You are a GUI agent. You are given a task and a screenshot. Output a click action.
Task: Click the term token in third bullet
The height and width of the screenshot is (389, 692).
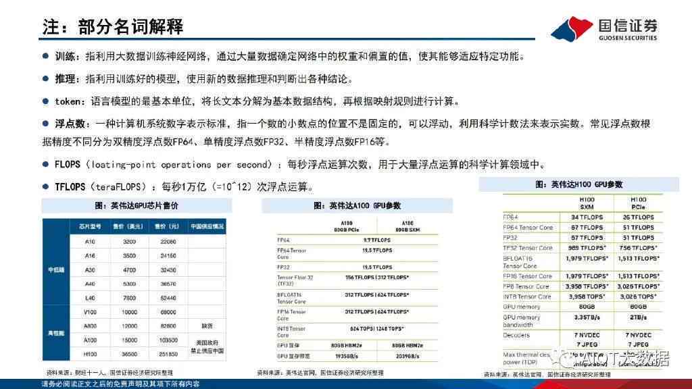click(68, 101)
